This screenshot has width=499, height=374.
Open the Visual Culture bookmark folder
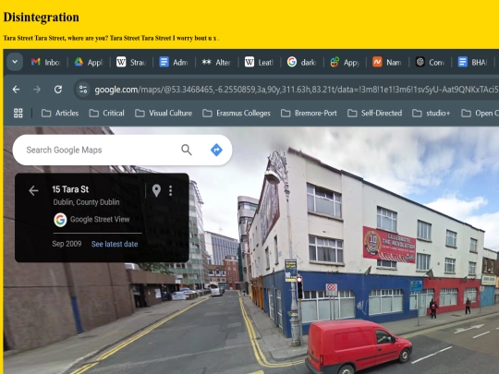(164, 113)
